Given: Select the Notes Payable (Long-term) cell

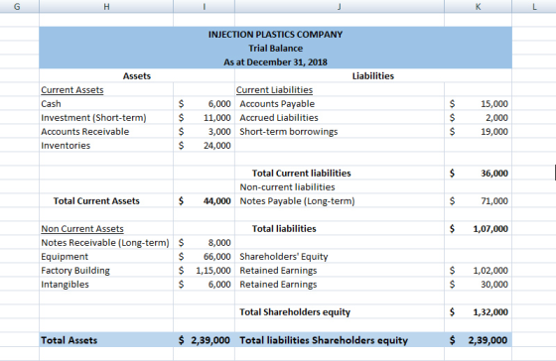Looking at the screenshot, I should [x=340, y=201].
